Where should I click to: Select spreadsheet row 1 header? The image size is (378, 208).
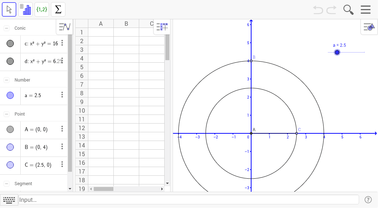(82, 32)
